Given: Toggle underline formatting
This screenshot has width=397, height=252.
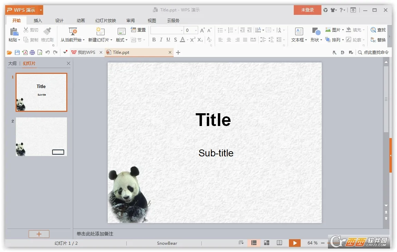Looking at the screenshot, I should point(168,40).
